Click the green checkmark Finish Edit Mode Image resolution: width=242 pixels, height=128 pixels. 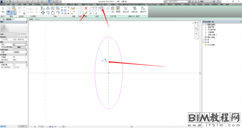[86, 13]
